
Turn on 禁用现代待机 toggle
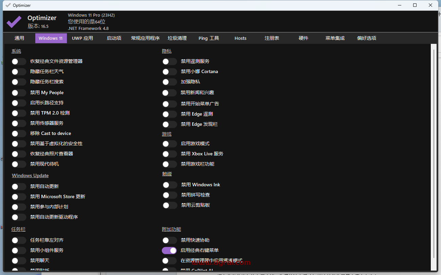pyautogui.click(x=19, y=164)
